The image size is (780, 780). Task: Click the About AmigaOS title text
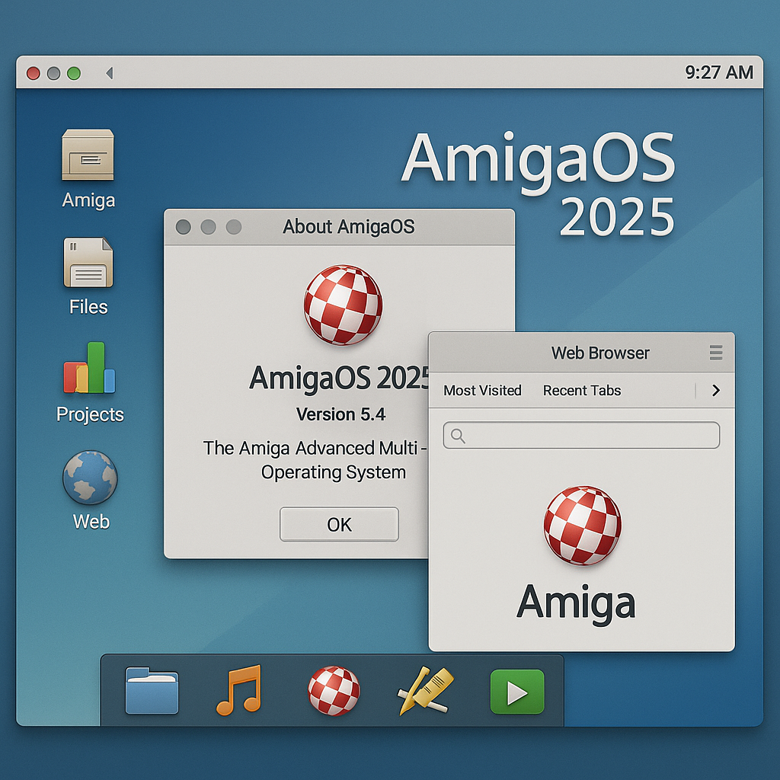(x=349, y=227)
